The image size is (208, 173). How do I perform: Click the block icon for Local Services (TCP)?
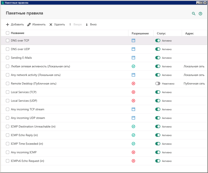133,92
